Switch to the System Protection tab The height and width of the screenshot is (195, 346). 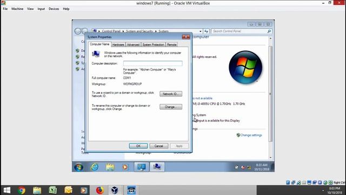click(x=153, y=44)
